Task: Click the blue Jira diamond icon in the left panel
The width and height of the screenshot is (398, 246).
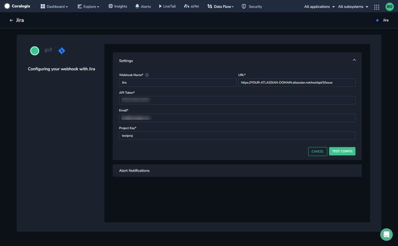Action: coord(62,51)
